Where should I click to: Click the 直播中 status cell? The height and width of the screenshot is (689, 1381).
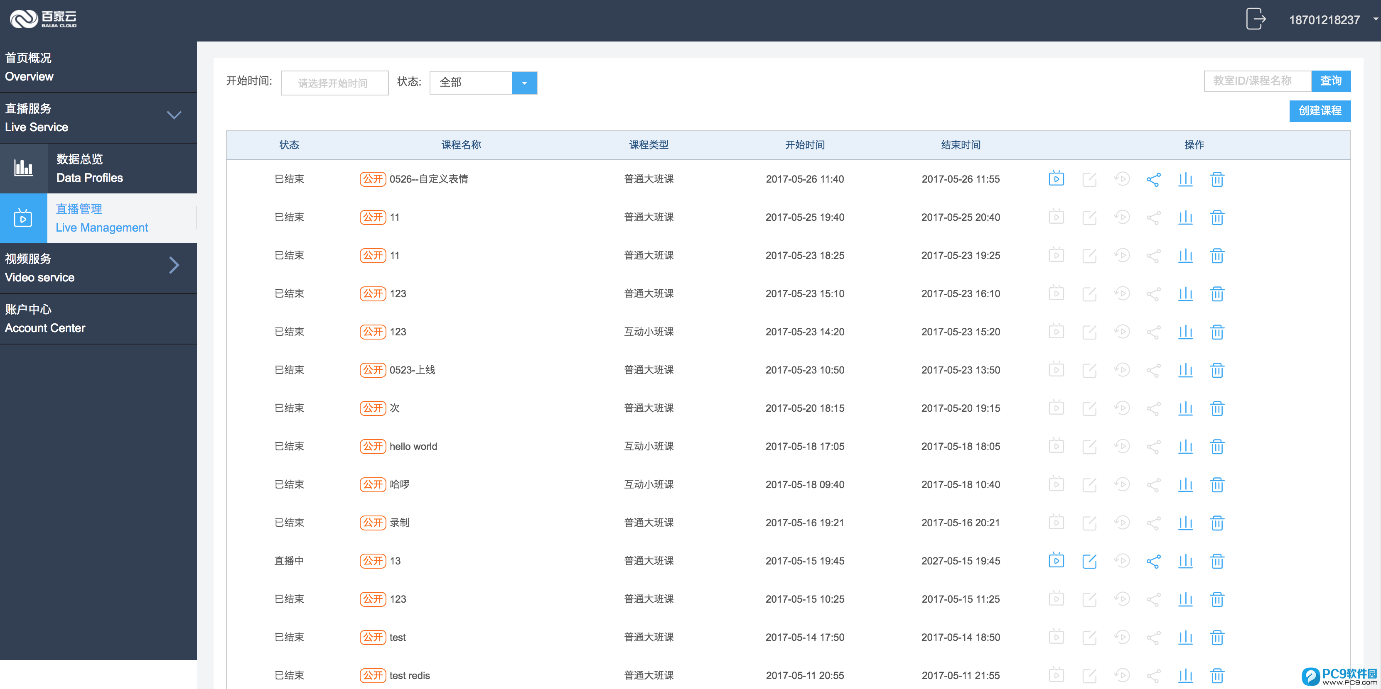coord(289,560)
